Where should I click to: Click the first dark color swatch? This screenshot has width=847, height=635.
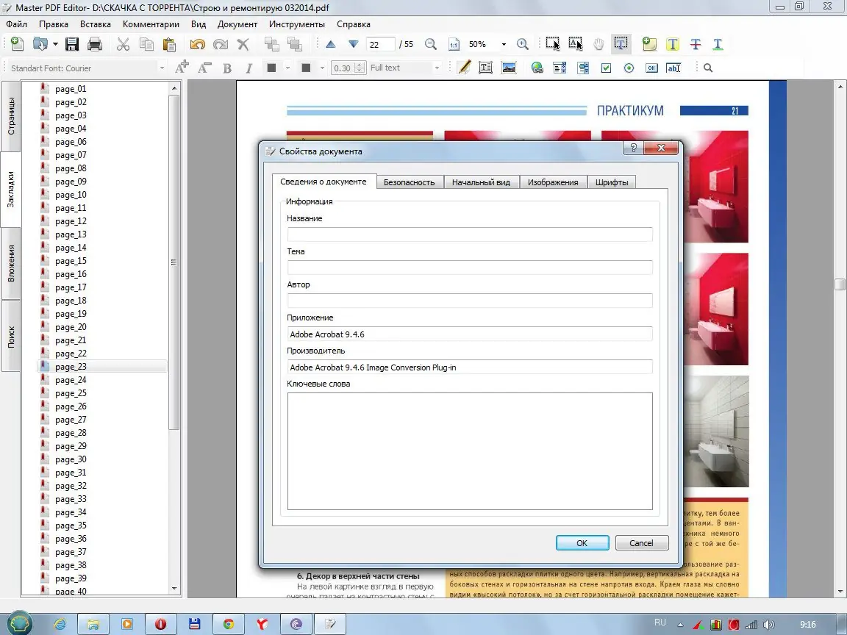click(x=272, y=68)
